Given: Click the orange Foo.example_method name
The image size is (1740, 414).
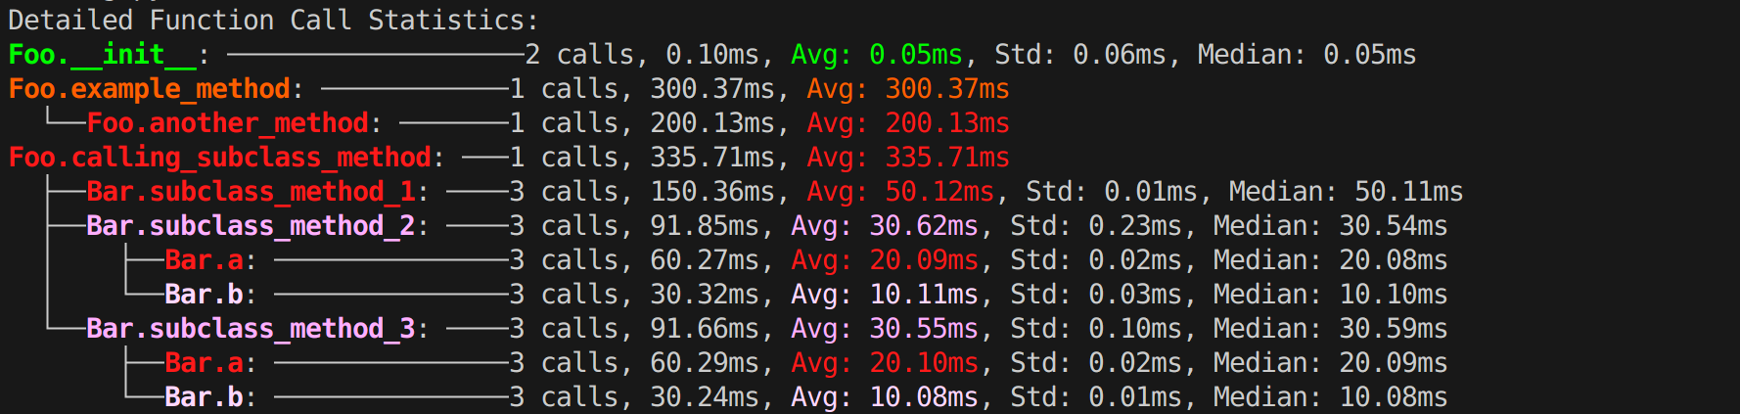Looking at the screenshot, I should (x=150, y=89).
